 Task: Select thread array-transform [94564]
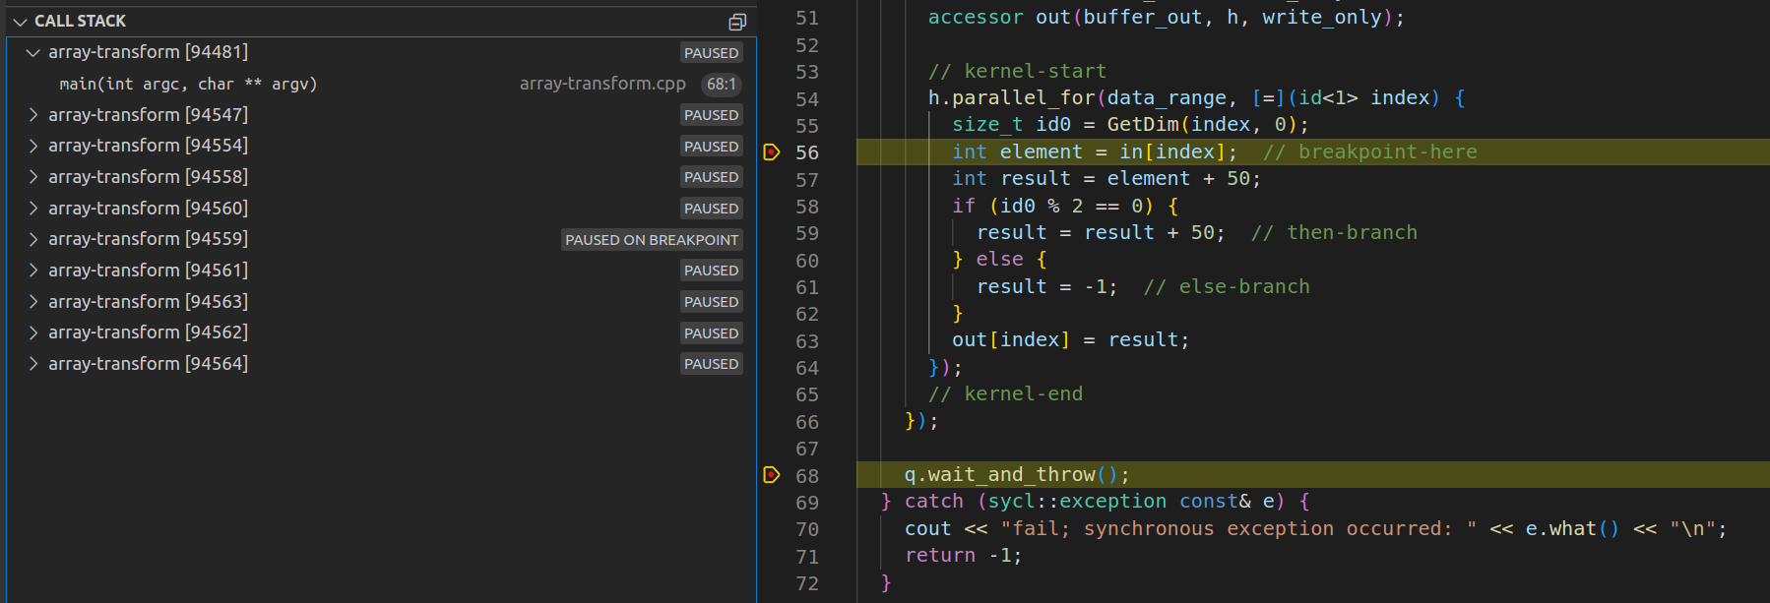click(x=148, y=364)
